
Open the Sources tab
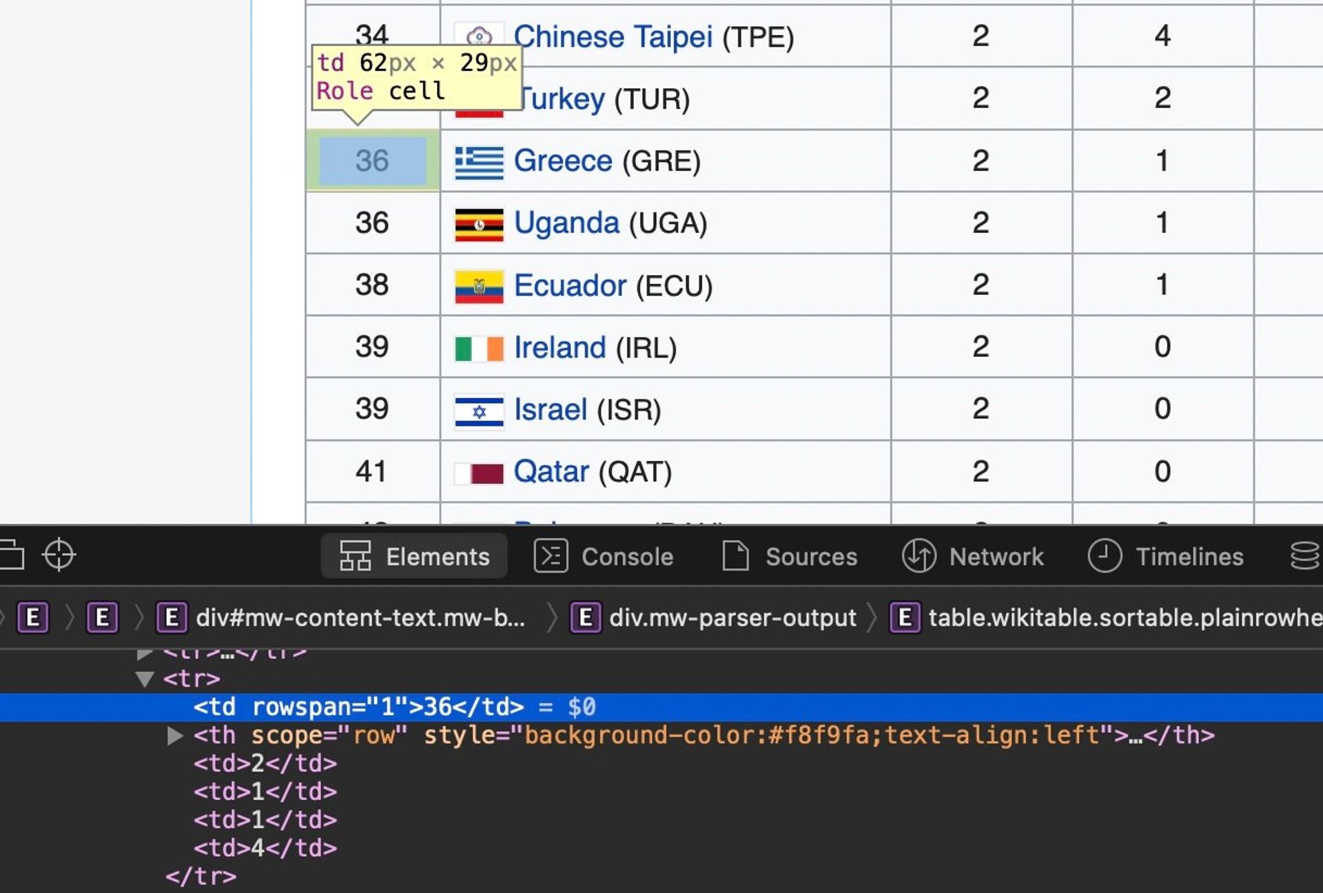coord(790,556)
